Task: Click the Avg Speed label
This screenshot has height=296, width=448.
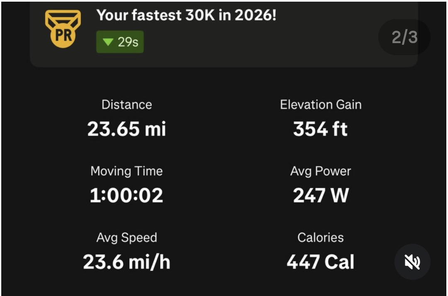Action: click(x=127, y=238)
